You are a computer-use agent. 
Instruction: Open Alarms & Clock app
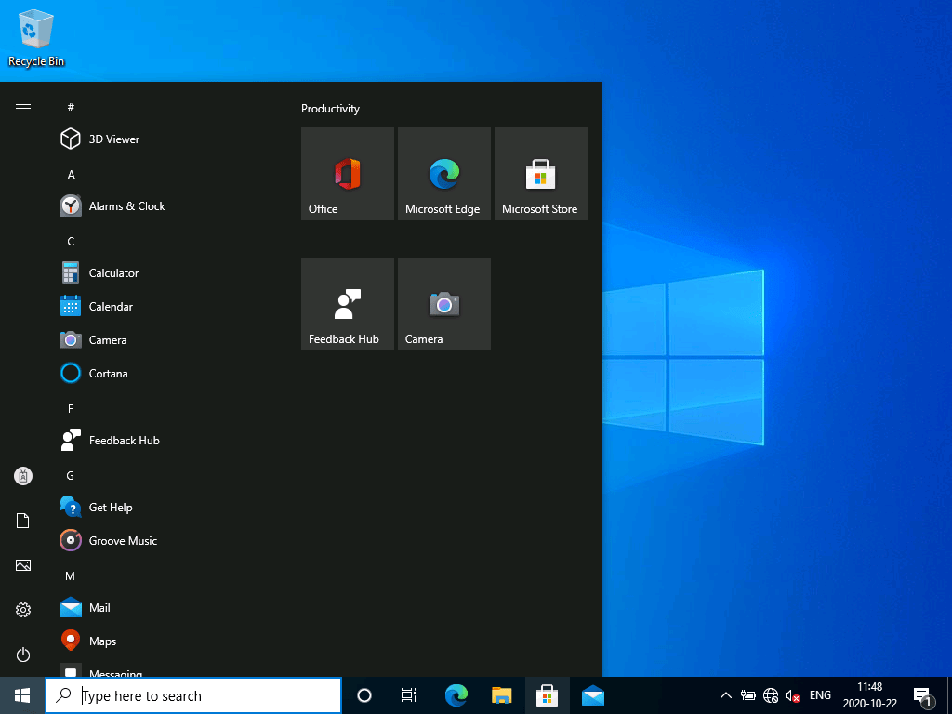126,206
